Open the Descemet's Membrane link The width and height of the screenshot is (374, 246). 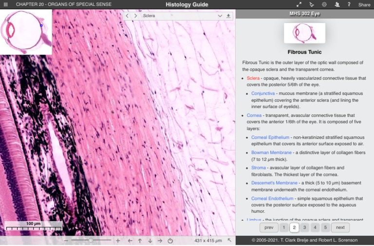click(274, 183)
